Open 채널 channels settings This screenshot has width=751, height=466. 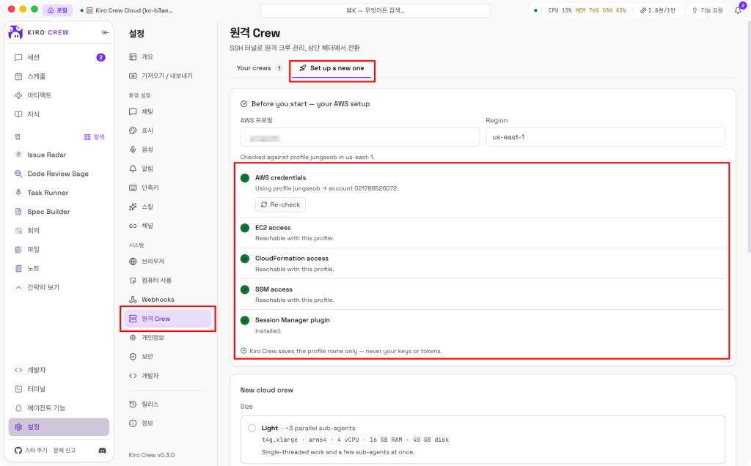pos(167,226)
